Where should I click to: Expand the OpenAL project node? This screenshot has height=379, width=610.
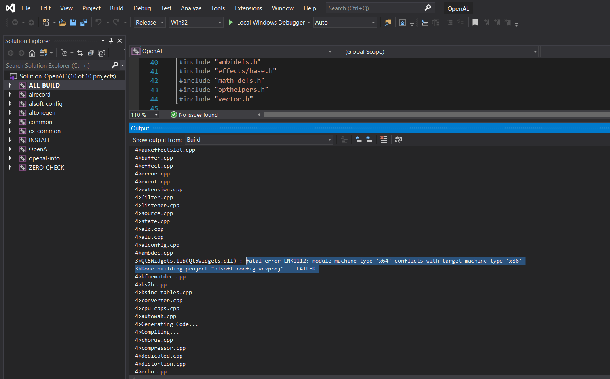(x=10, y=149)
